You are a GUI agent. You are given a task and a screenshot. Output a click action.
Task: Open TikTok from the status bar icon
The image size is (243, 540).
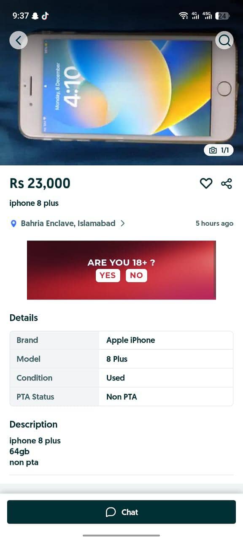(x=45, y=14)
